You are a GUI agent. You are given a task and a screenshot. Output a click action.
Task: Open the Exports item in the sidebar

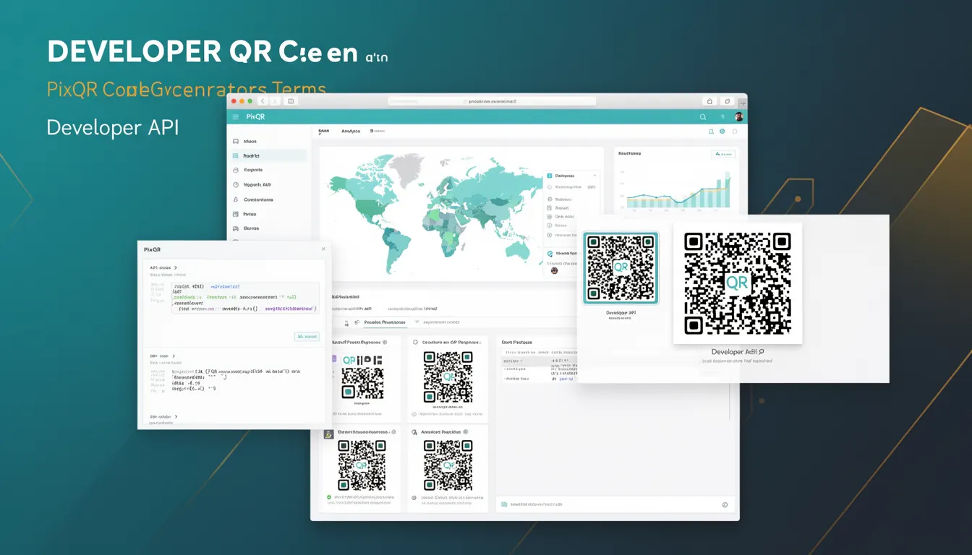[252, 170]
